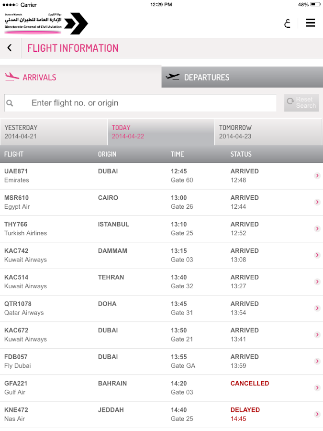Screen dimensions: 323x431
Task: Open the hamburger navigation menu
Action: pyautogui.click(x=310, y=23)
